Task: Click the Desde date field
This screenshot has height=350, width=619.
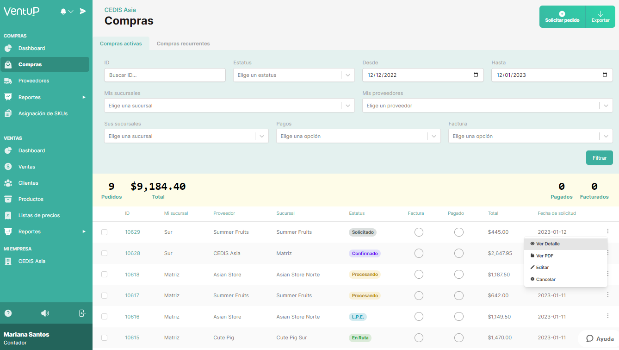Action: click(423, 75)
